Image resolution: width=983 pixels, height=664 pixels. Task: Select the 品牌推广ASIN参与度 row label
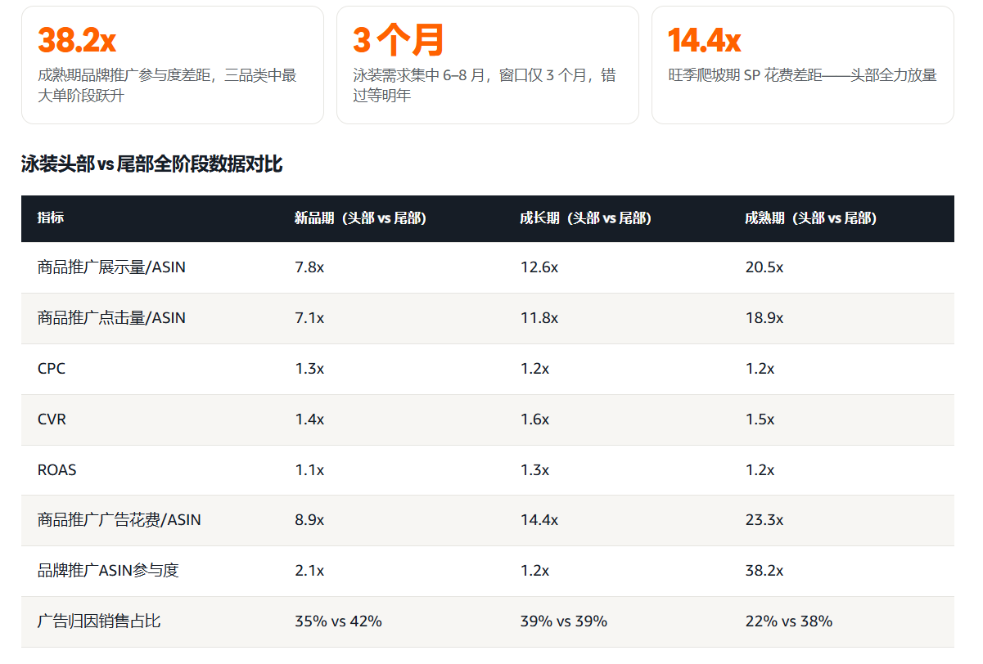(108, 571)
